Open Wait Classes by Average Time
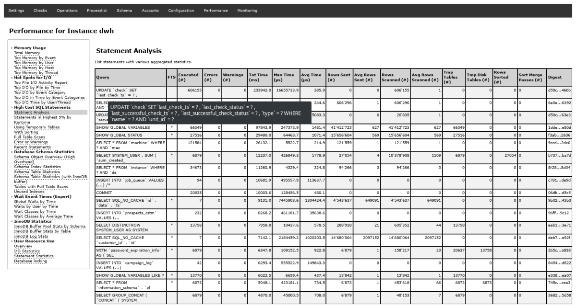 (44, 216)
